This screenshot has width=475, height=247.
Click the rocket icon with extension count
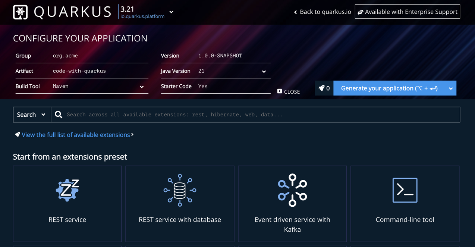point(324,88)
